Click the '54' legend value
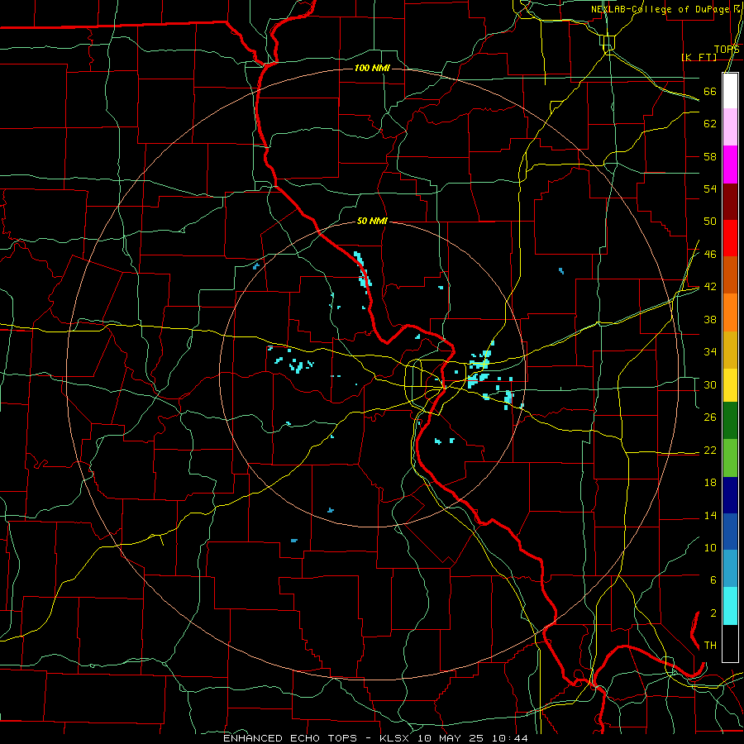Image resolution: width=744 pixels, height=744 pixels. [710, 188]
